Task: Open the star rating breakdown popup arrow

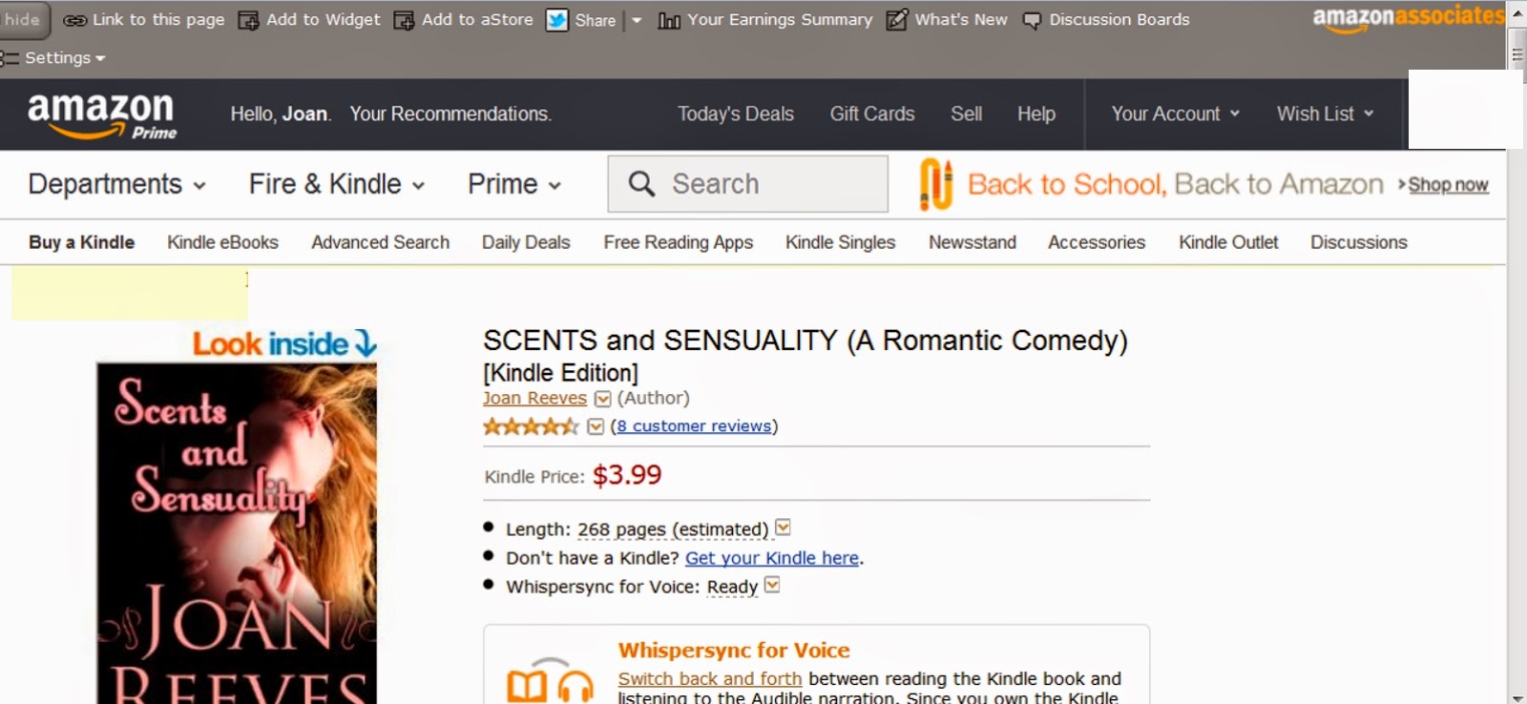Action: (596, 426)
